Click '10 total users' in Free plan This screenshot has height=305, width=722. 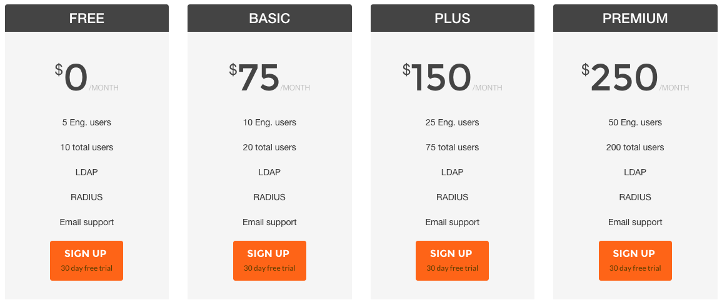86,147
